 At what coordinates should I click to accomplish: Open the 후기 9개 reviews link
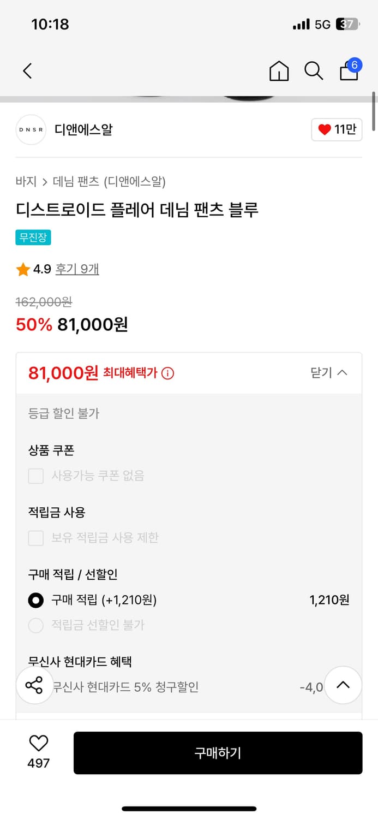click(77, 269)
